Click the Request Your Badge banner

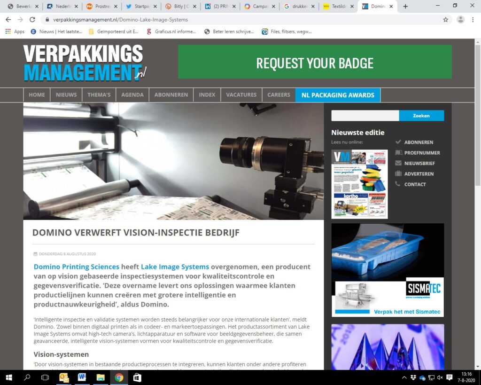315,62
